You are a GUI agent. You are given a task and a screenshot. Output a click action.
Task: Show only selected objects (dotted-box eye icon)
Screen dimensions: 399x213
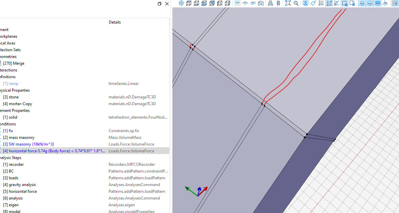tap(237, 3)
